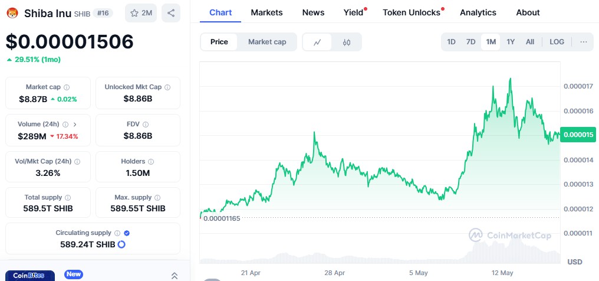The image size is (599, 281).
Task: Click the Holders info icon
Action: [151, 162]
